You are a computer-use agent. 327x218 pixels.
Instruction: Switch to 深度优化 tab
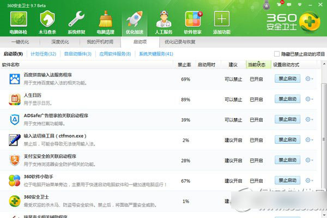(x=60, y=42)
